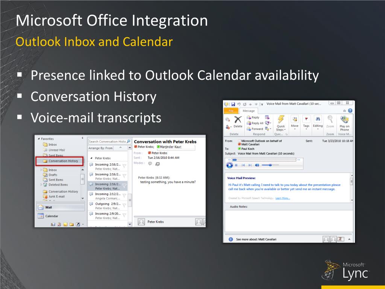Click the Delete message button

pos(238,122)
